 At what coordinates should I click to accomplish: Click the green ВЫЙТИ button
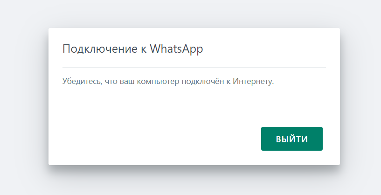pos(292,139)
